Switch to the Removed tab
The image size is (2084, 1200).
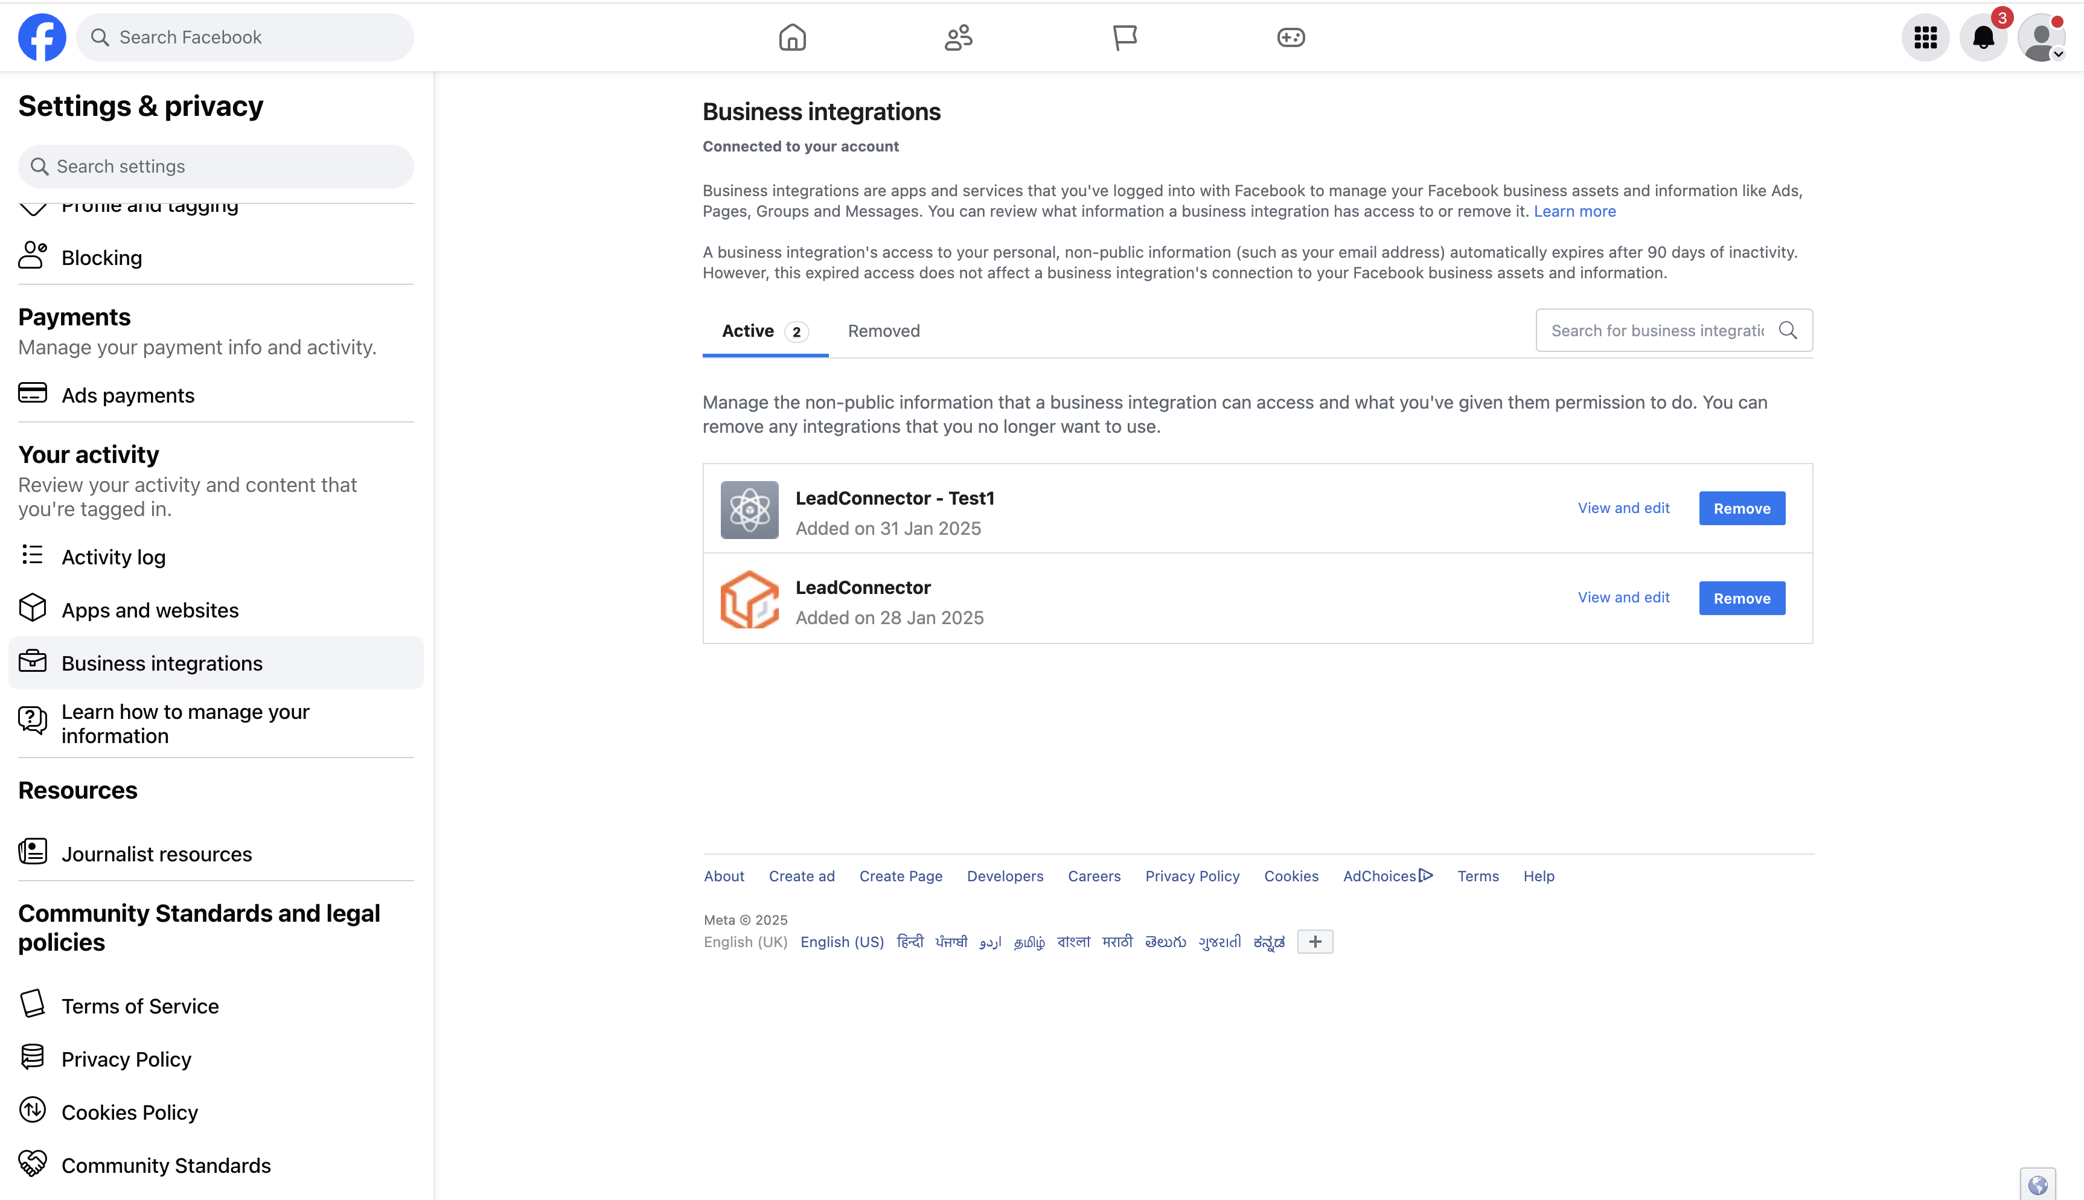[x=883, y=331]
